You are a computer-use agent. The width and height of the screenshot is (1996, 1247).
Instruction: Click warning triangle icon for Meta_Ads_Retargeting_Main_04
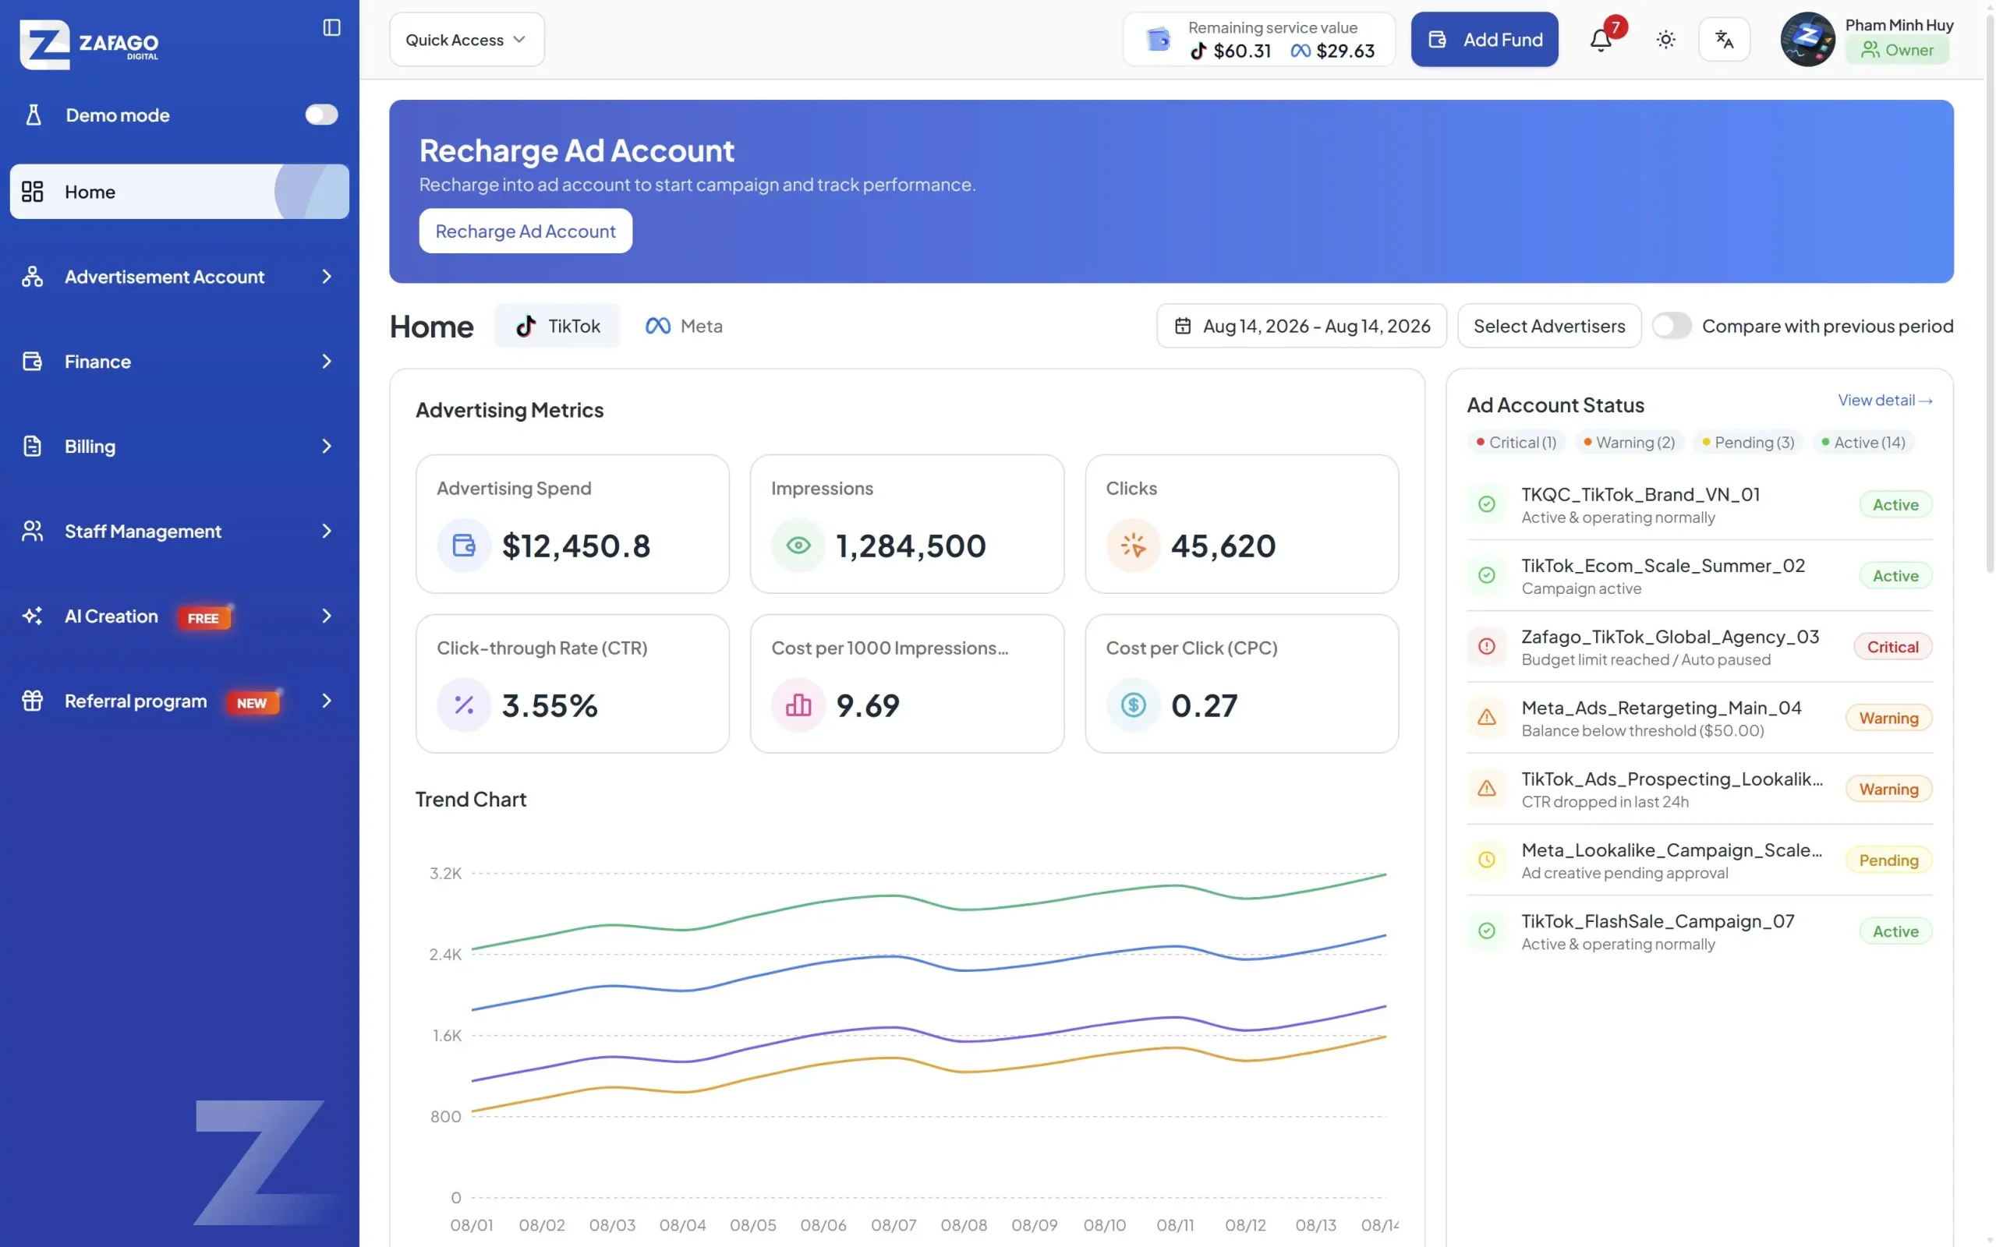[1486, 718]
